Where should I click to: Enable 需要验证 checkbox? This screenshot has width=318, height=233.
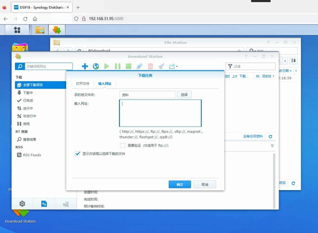122,145
